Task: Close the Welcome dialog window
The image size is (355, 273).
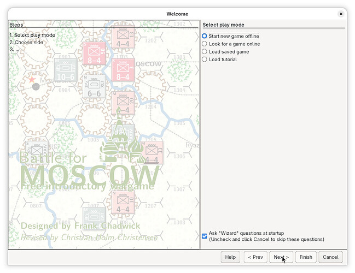Action: pos(341,14)
